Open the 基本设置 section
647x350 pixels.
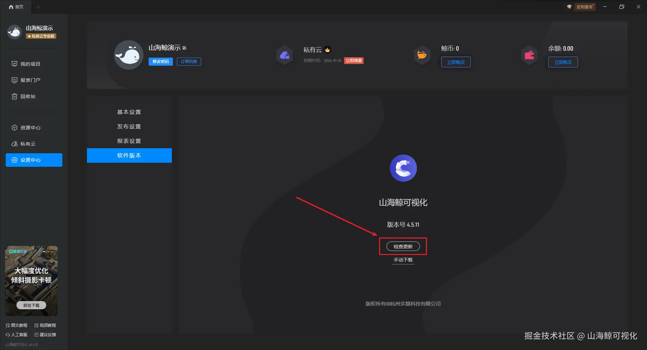click(129, 112)
